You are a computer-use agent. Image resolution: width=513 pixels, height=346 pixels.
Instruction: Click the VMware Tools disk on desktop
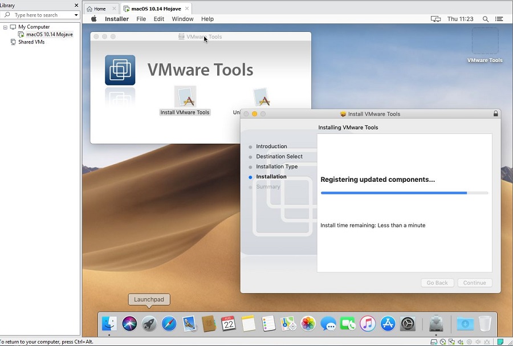tap(485, 40)
